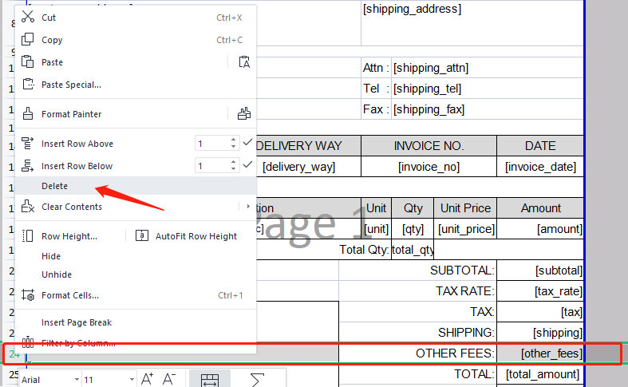628x387 pixels.
Task: Click the merge cells icon in mini toolbar
Action: [209, 380]
